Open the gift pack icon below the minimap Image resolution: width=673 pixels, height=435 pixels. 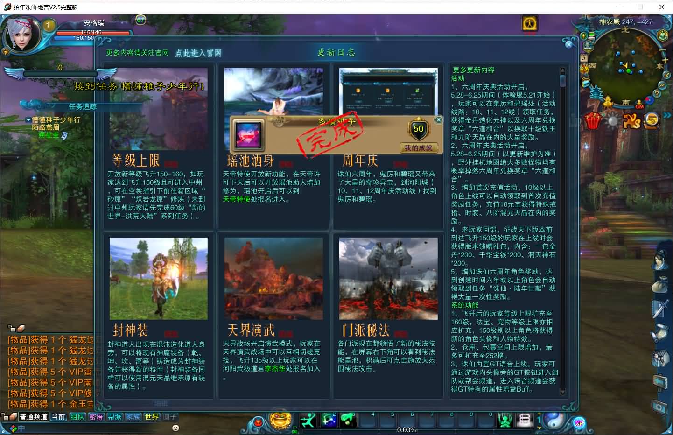coord(592,120)
